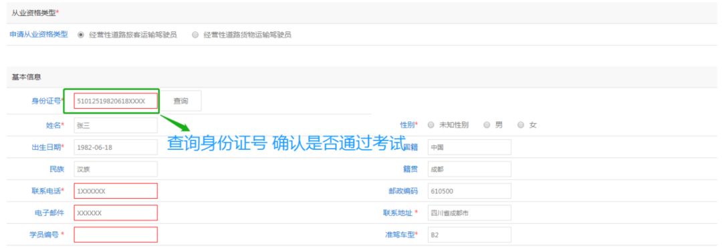
Task: Choose 未知性别 for gender
Action: click(x=431, y=125)
